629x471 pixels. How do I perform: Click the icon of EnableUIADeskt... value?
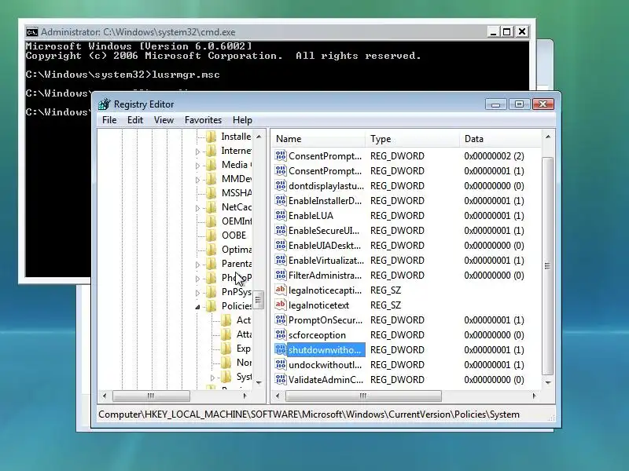[281, 246]
